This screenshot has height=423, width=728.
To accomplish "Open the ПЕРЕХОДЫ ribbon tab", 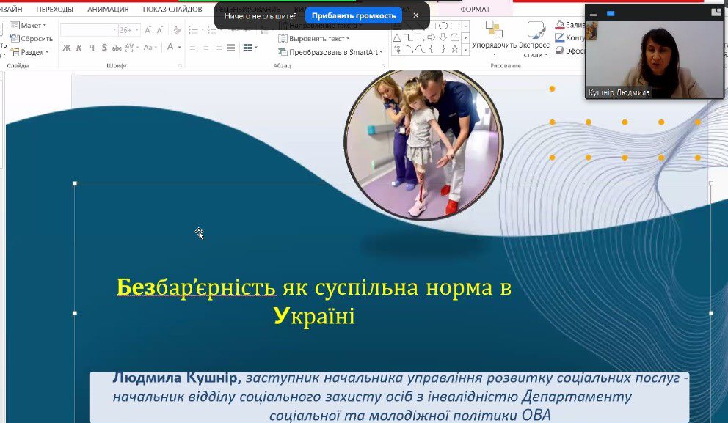I will (x=54, y=10).
